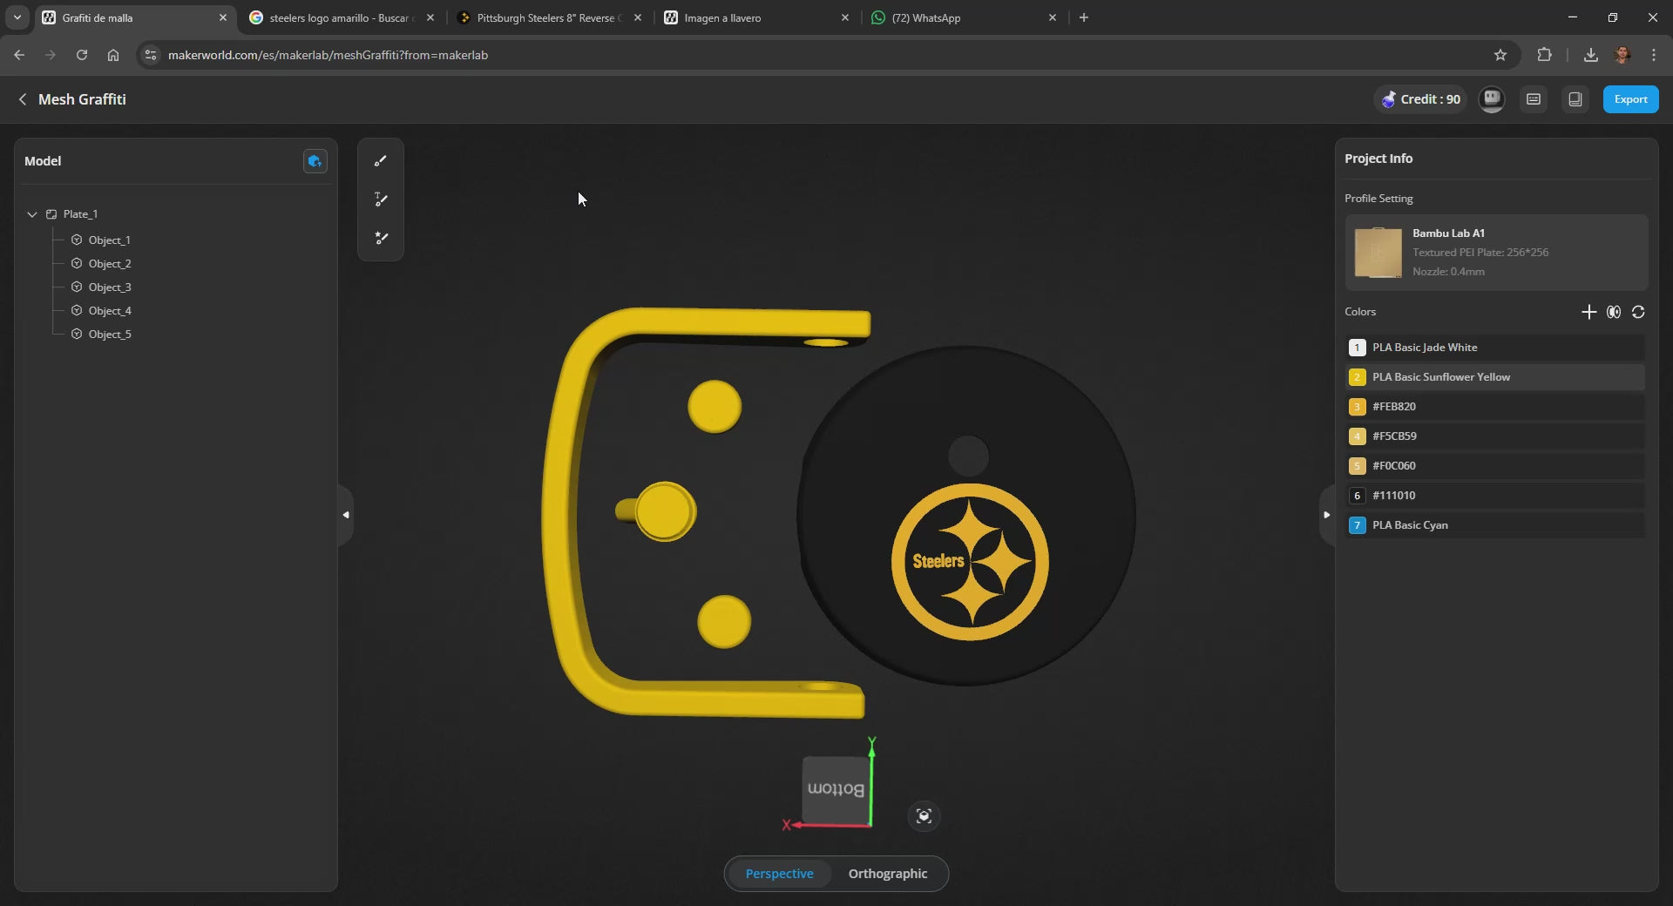
Task: Switch to Perspective view
Action: [x=779, y=874]
